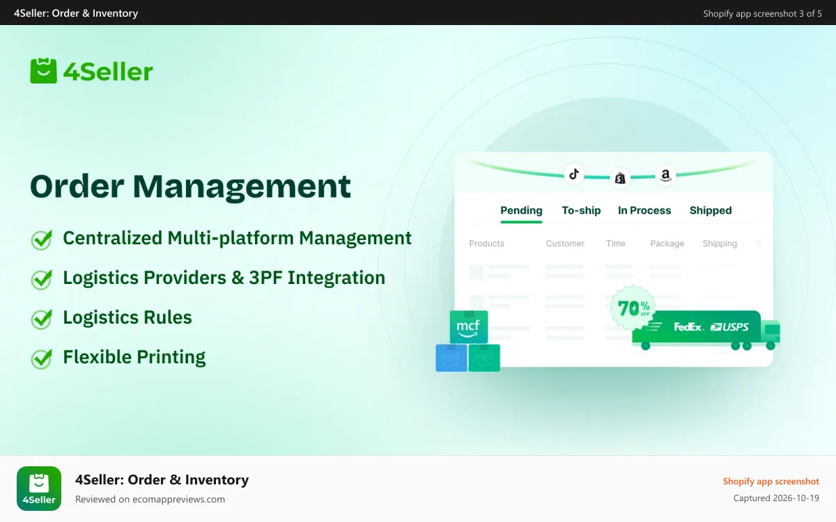836x522 pixels.
Task: Click the FedEx logo on the truck
Action: [x=688, y=326]
